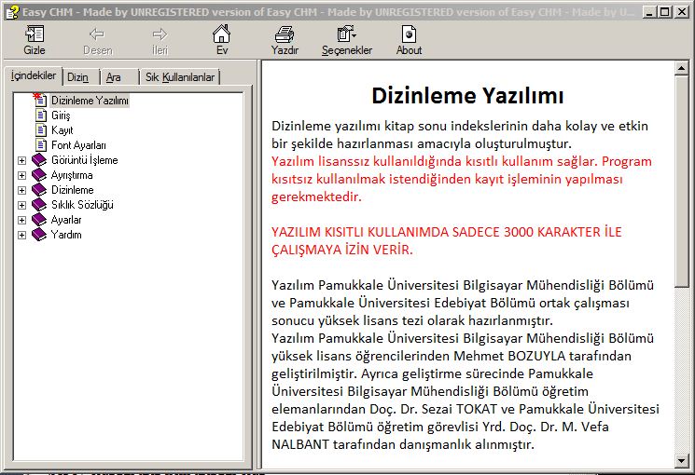Expand the Yardım tree node
Image resolution: width=695 pixels, height=475 pixels.
pos(21,235)
